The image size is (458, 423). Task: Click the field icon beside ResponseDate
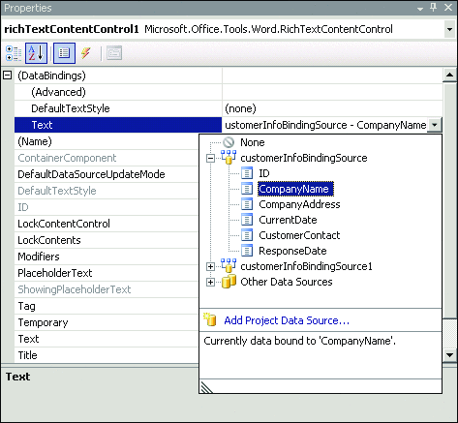(x=247, y=251)
